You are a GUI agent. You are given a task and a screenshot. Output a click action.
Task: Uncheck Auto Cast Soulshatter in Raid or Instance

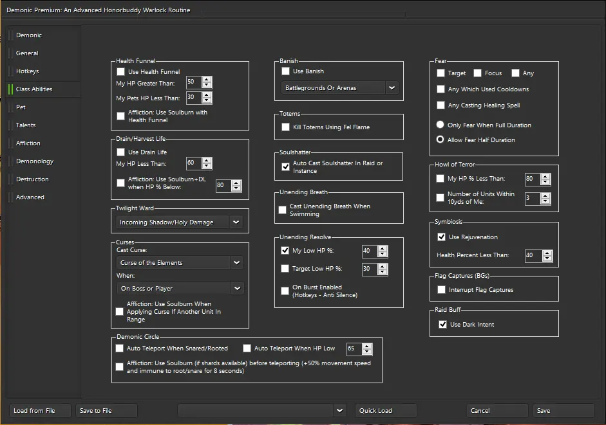click(x=285, y=167)
